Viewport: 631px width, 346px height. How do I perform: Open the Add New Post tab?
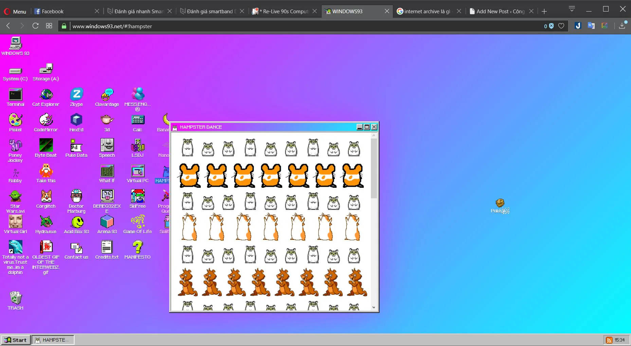[501, 11]
